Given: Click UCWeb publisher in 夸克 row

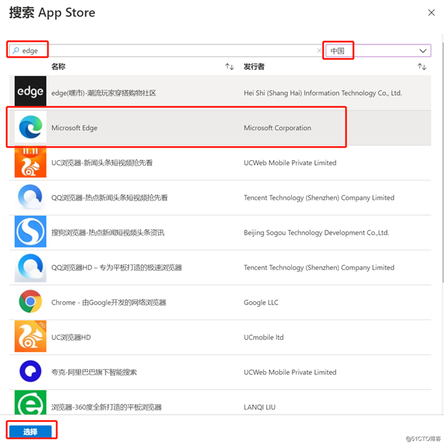Looking at the screenshot, I should click(290, 372).
